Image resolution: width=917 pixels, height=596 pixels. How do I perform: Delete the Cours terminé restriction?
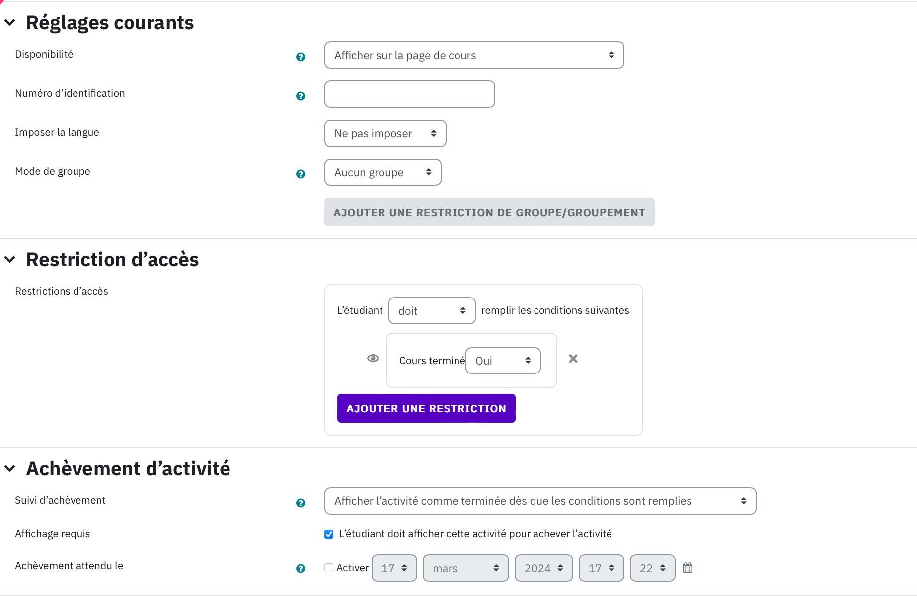573,359
